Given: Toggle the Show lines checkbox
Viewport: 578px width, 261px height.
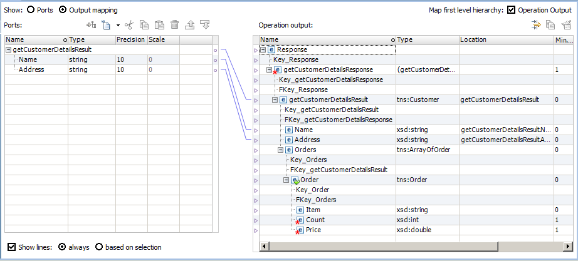Looking at the screenshot, I should (x=11, y=247).
